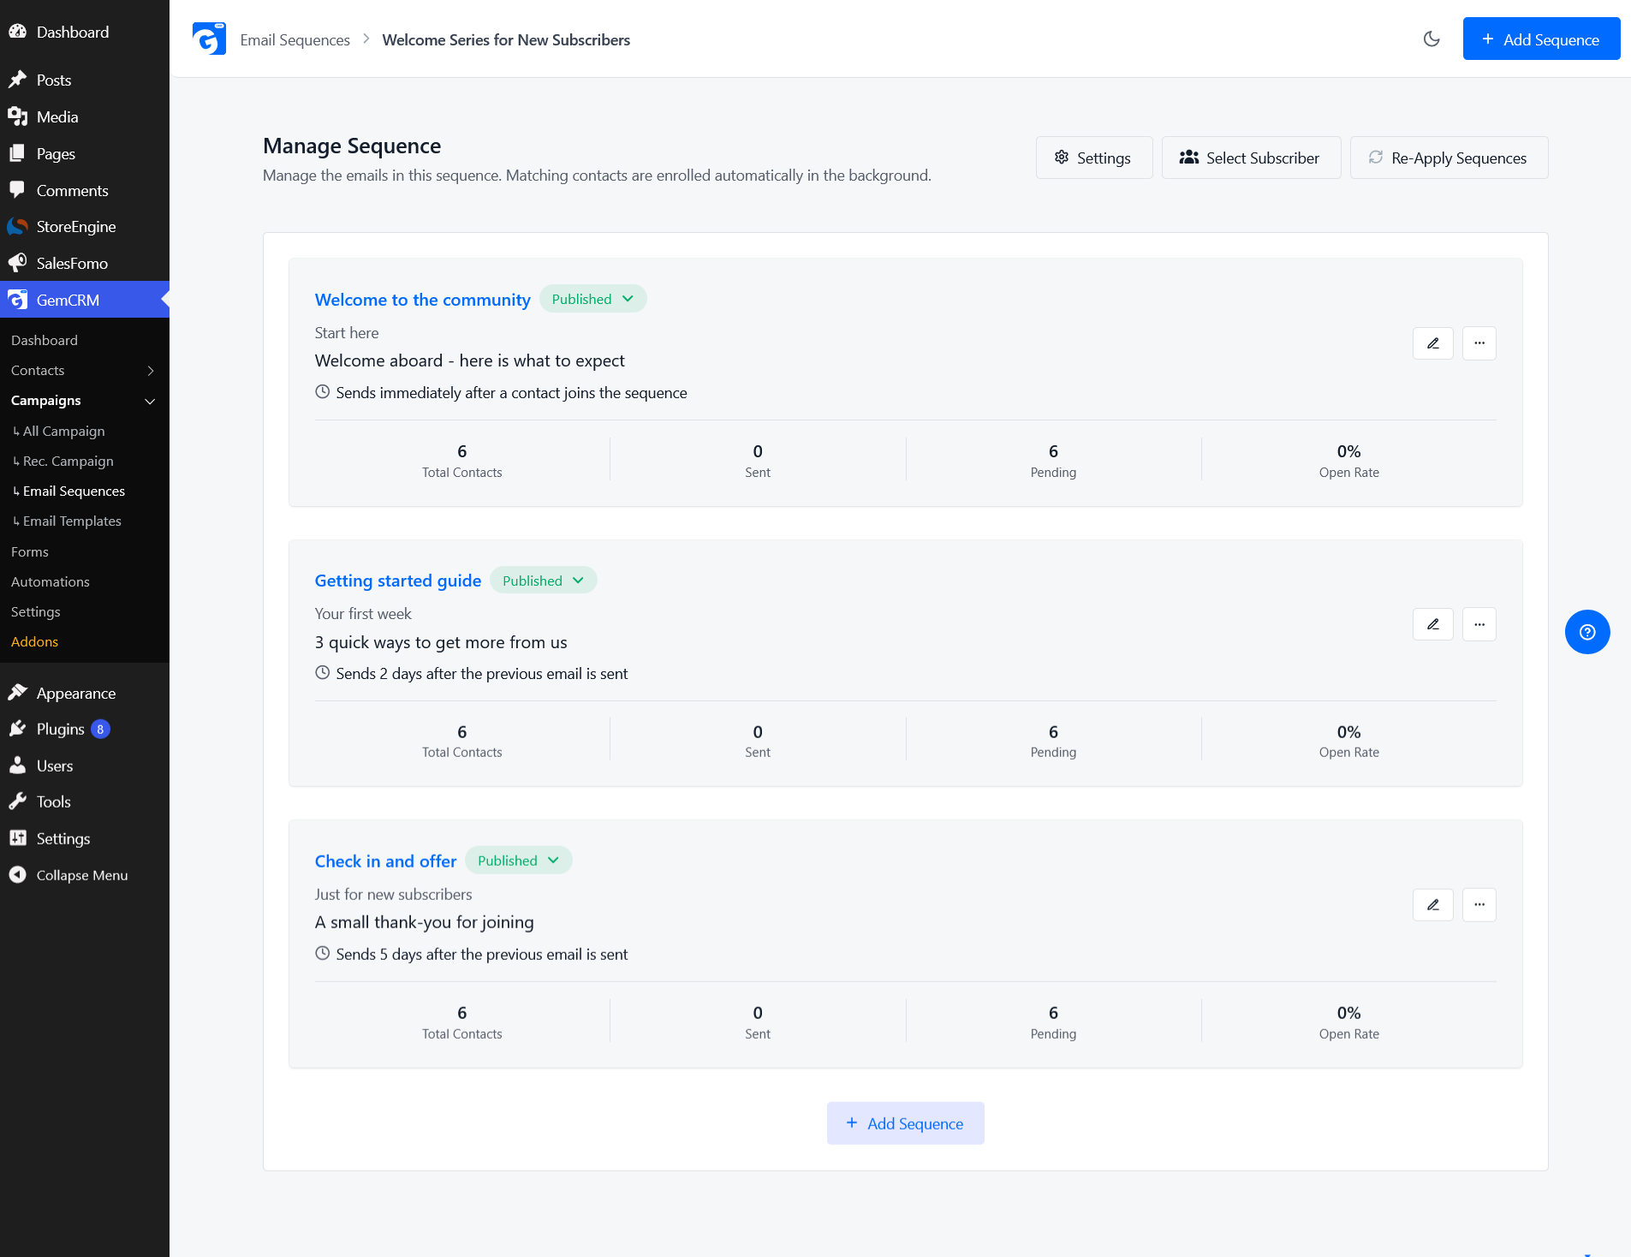1631x1257 pixels.
Task: Click 'Welcome Series for New Subscribers' breadcrumb text
Action: coord(506,39)
